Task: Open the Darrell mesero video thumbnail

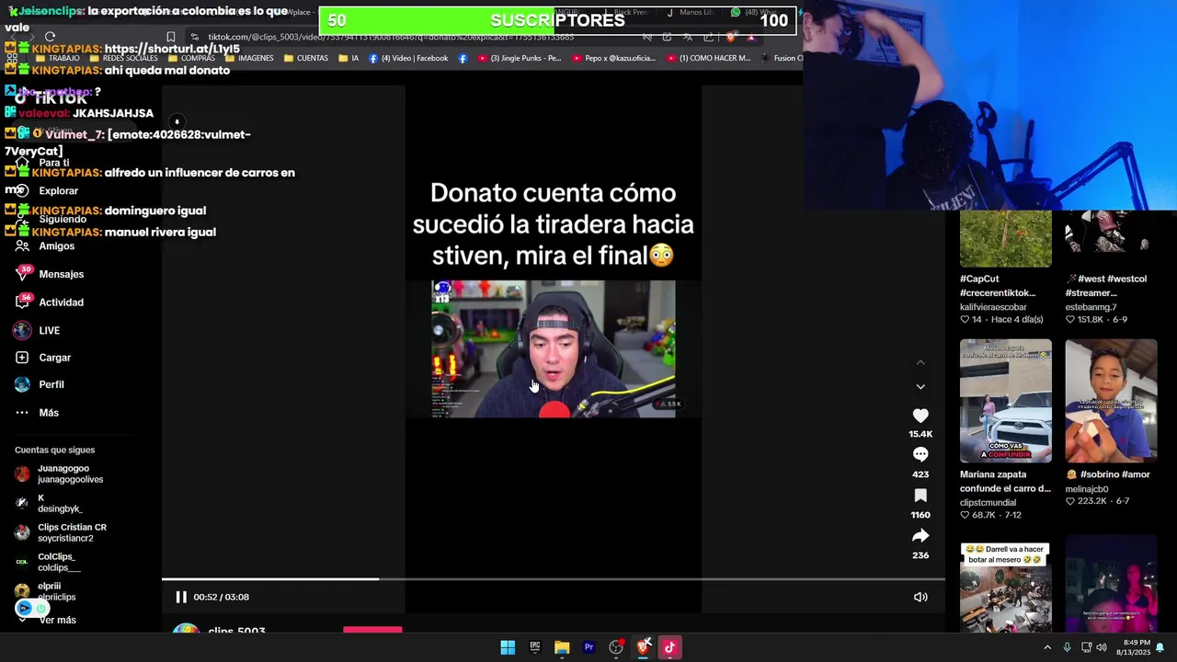Action: tap(1006, 588)
